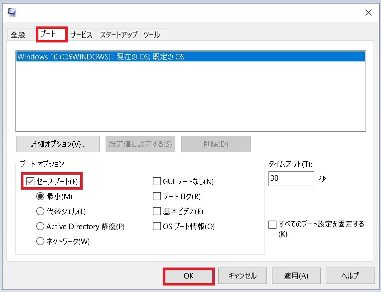Click the タイムアウト(T) input field

click(x=291, y=179)
